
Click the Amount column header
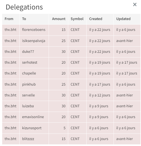pyautogui.click(x=59, y=19)
